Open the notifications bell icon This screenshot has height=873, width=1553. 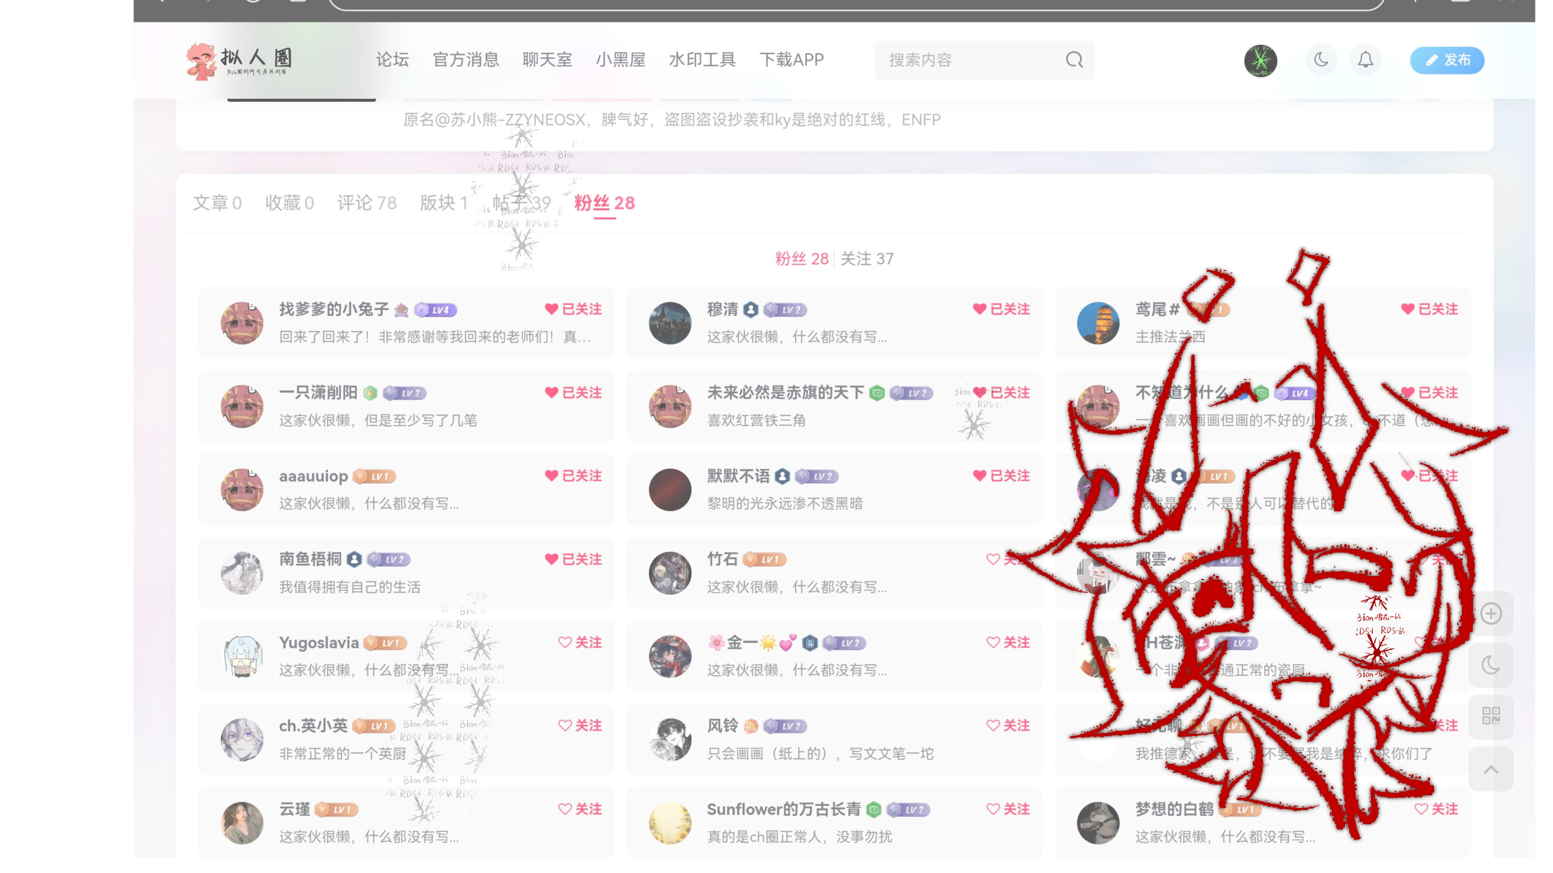(x=1365, y=60)
